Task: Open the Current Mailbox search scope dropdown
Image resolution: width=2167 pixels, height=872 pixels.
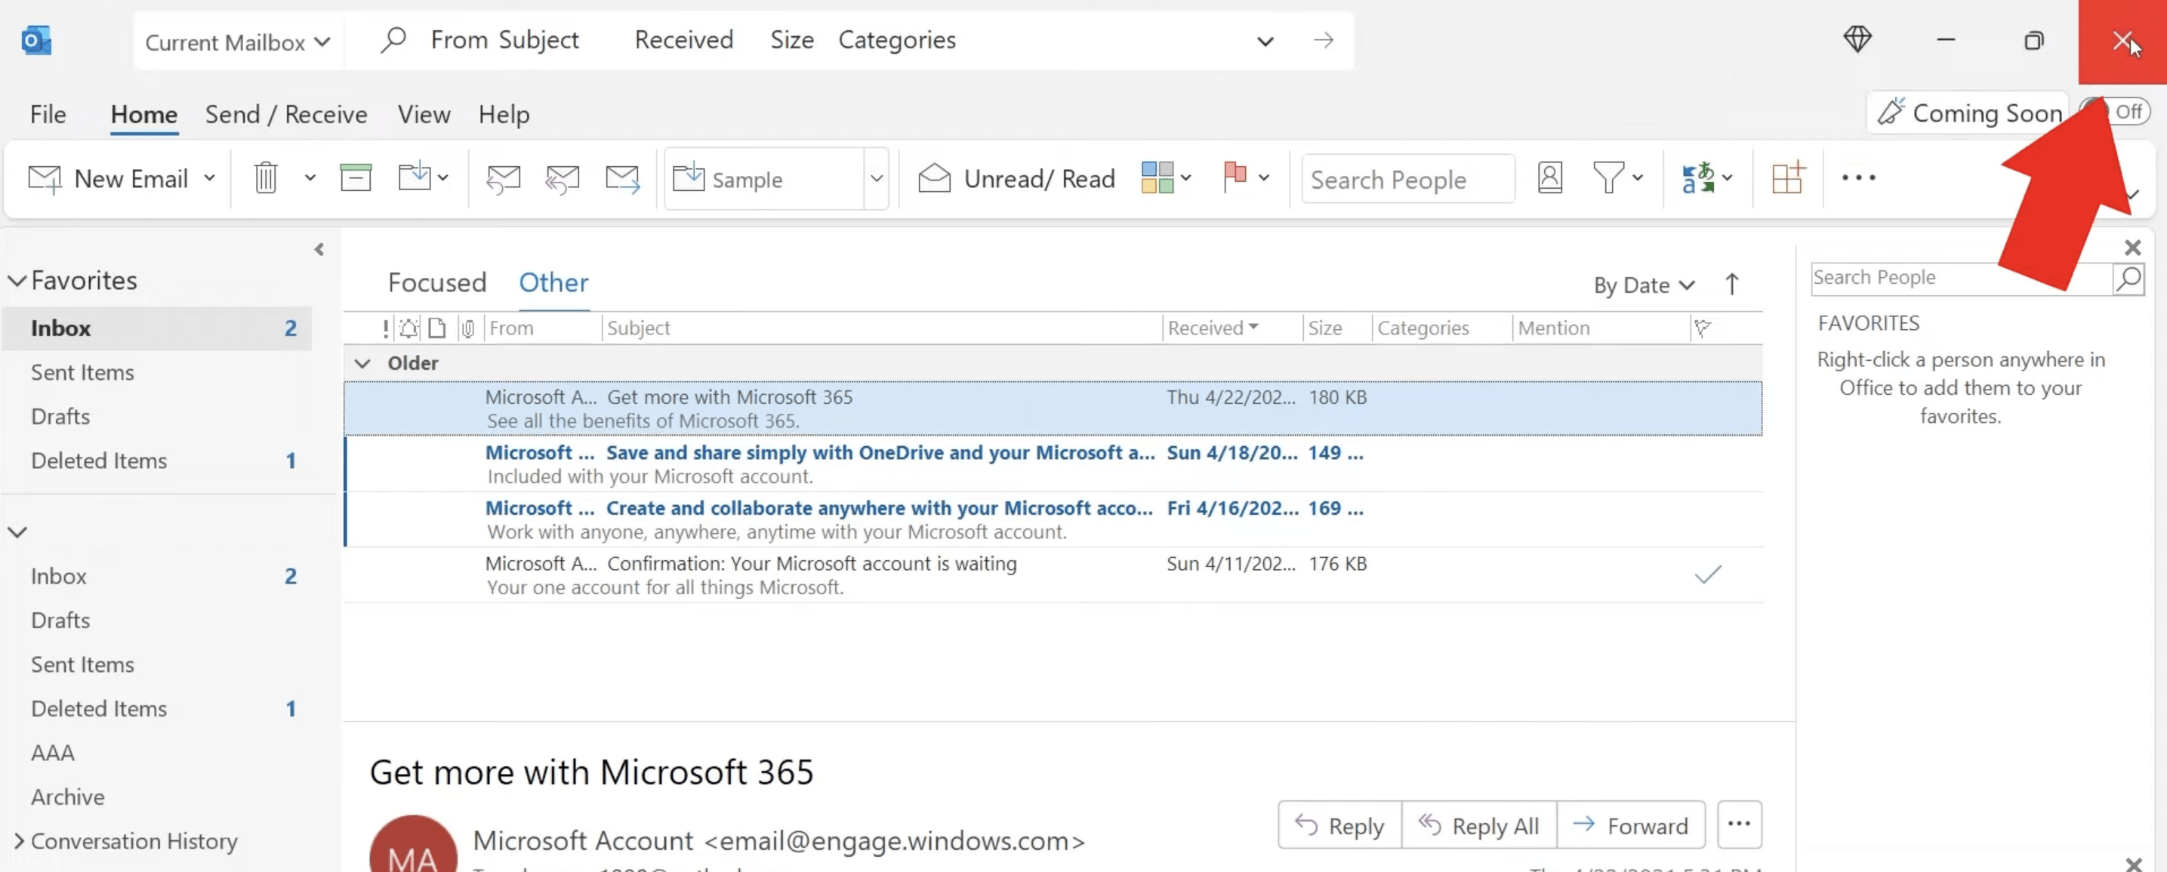Action: click(237, 42)
